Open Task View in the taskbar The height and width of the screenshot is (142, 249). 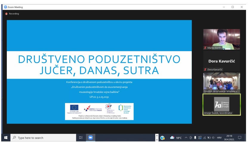81,138
